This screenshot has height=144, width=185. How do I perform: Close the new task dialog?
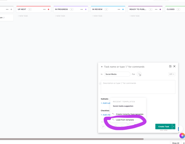coord(174,66)
